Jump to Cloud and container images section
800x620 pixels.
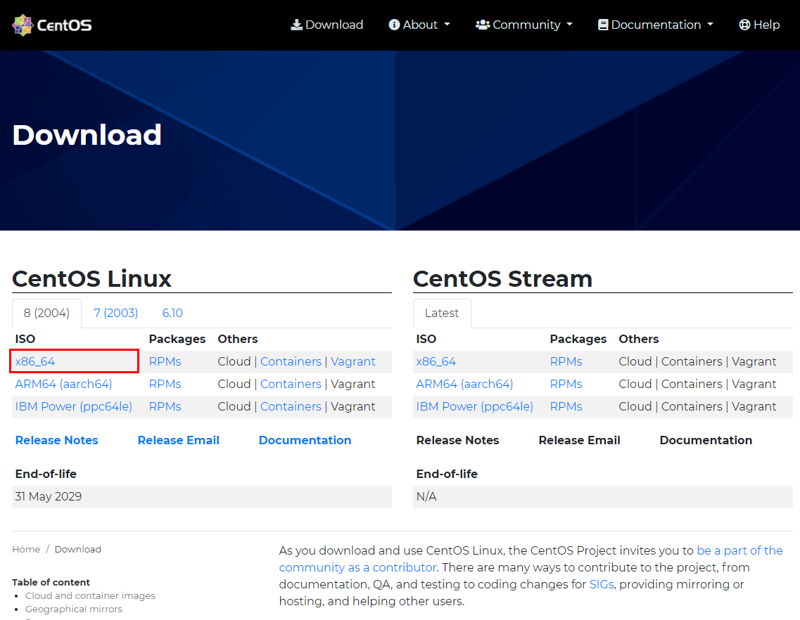[90, 595]
